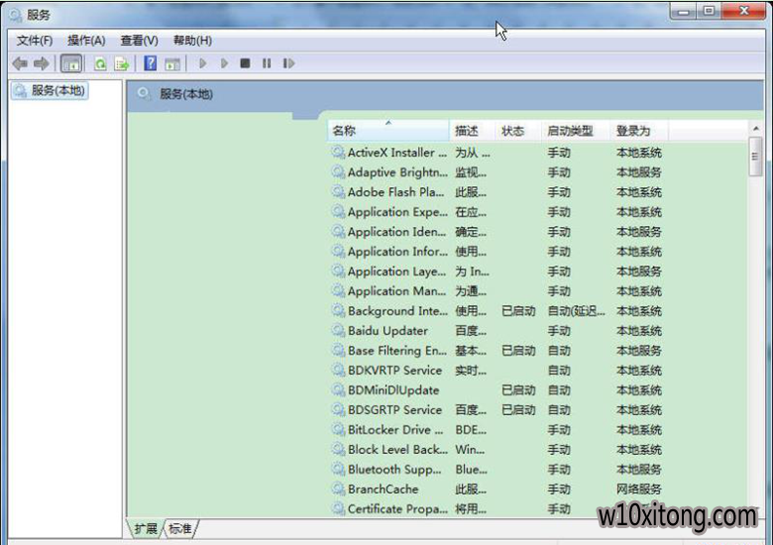Open the 帮助(H) menu
The height and width of the screenshot is (545, 773).
[x=192, y=41]
